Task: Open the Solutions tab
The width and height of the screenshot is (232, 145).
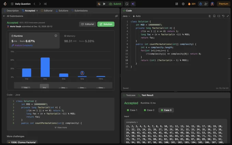Action: [62, 11]
